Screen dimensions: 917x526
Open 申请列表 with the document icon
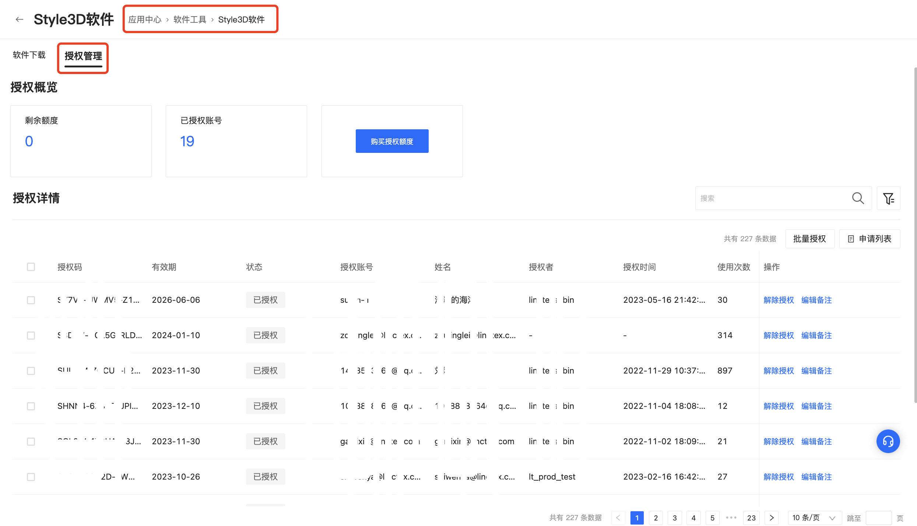(x=869, y=239)
